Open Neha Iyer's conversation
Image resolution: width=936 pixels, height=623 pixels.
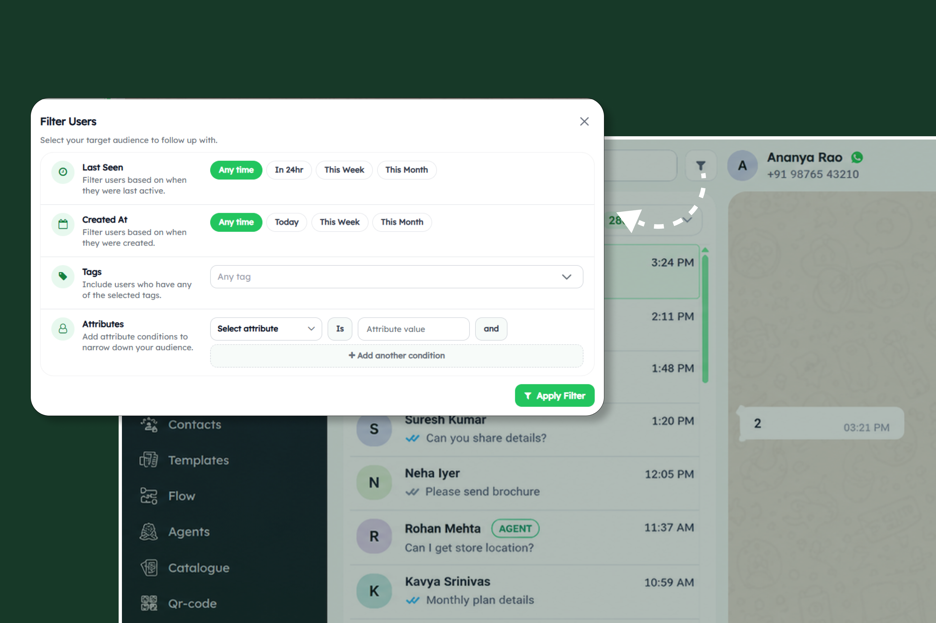point(524,483)
